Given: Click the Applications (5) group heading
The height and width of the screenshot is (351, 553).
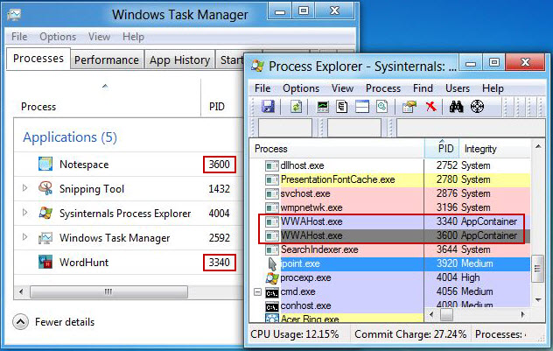Looking at the screenshot, I should point(70,137).
